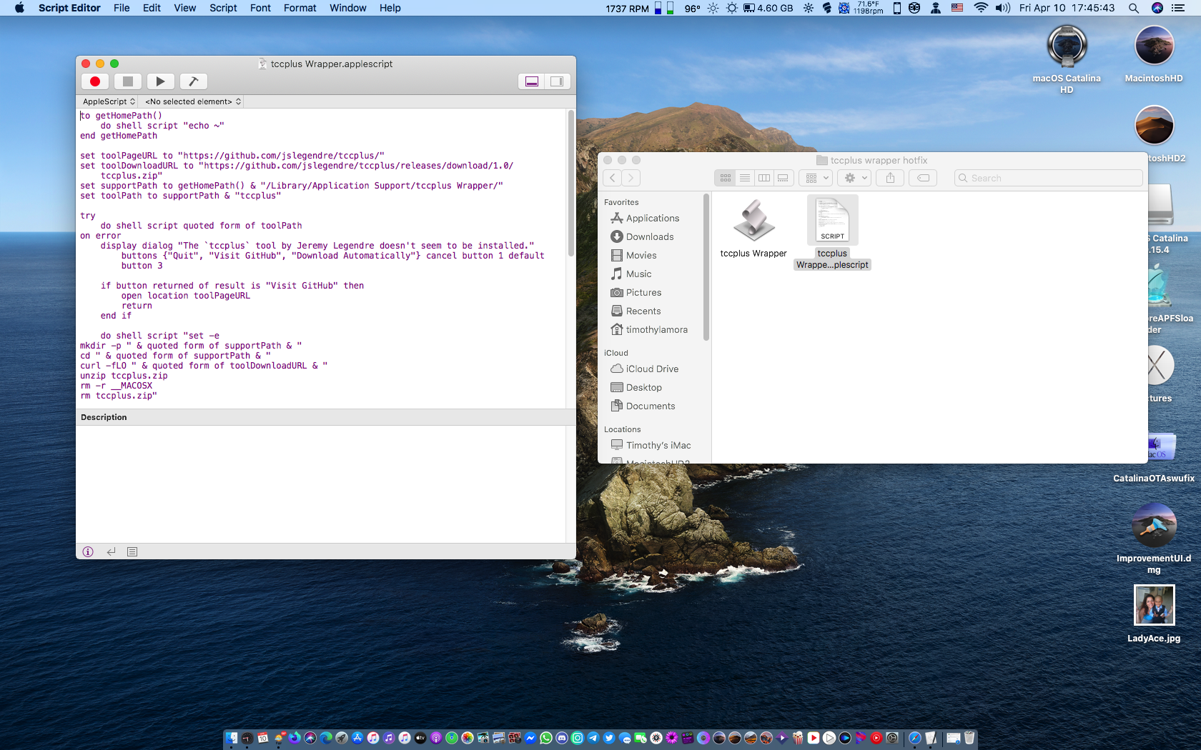
Task: Click the Wi-Fi status icon
Action: (981, 8)
